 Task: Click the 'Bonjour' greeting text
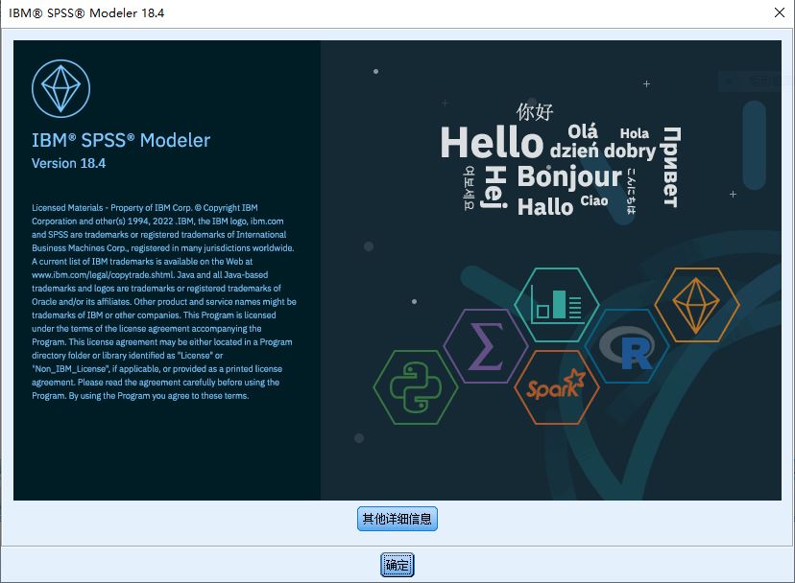pyautogui.click(x=569, y=176)
